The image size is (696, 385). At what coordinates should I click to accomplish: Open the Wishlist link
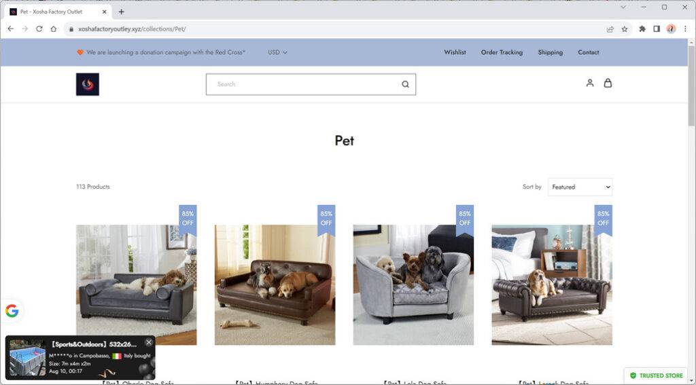tap(455, 52)
